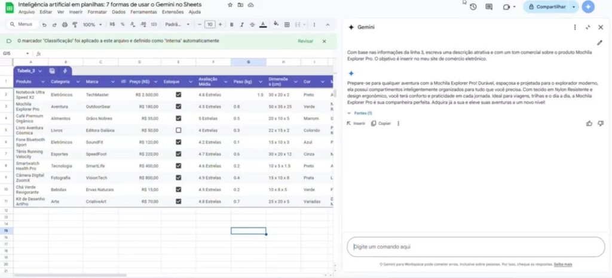The image size is (612, 278).
Task: Give thumbs up to Gemini response
Action: (x=589, y=123)
